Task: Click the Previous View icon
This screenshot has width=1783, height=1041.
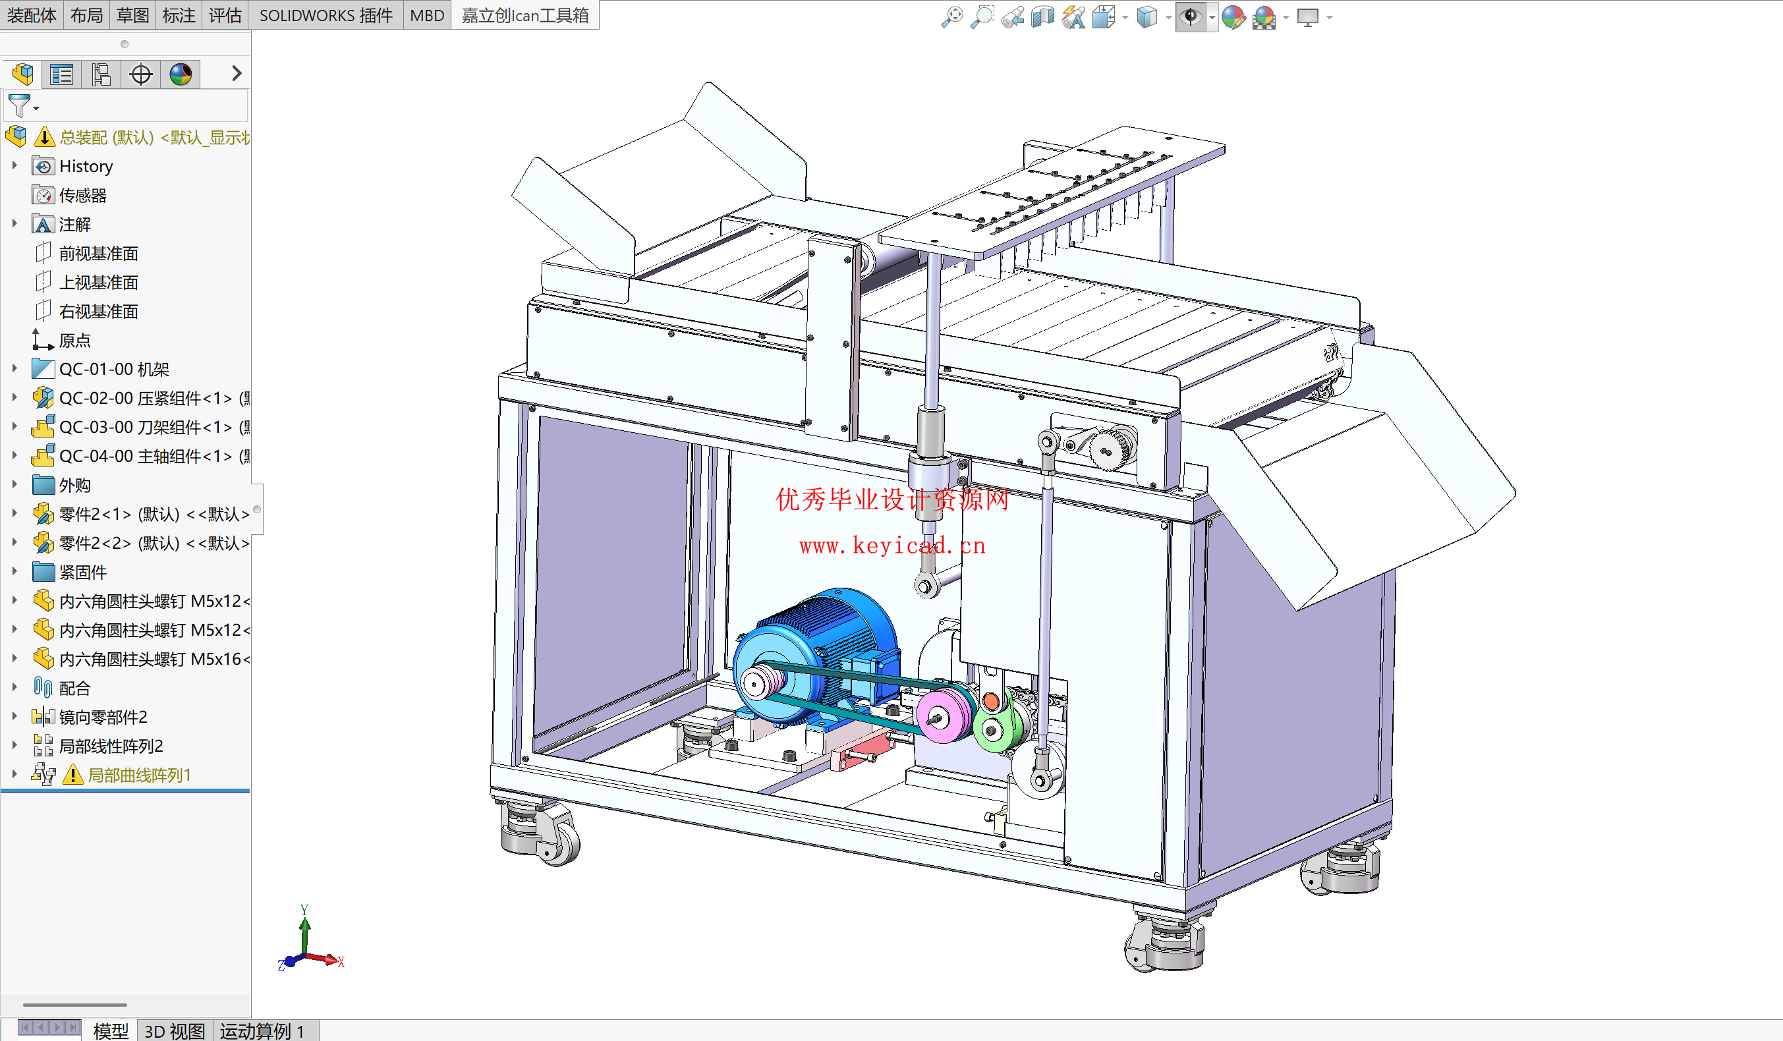Action: point(1013,16)
